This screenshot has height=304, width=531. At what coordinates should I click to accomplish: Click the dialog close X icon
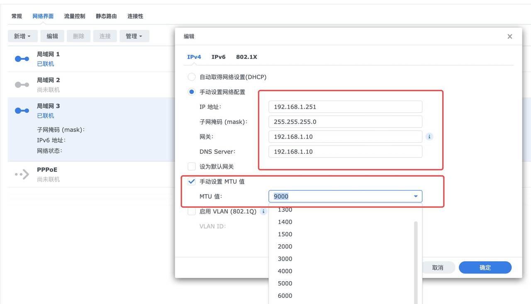(509, 36)
